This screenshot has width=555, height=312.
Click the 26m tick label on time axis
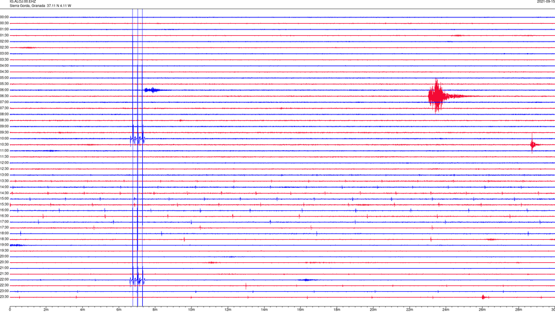pos(482,310)
